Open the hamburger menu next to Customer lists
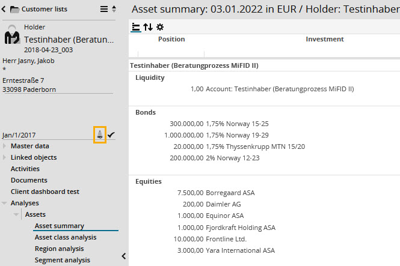 click(x=104, y=9)
